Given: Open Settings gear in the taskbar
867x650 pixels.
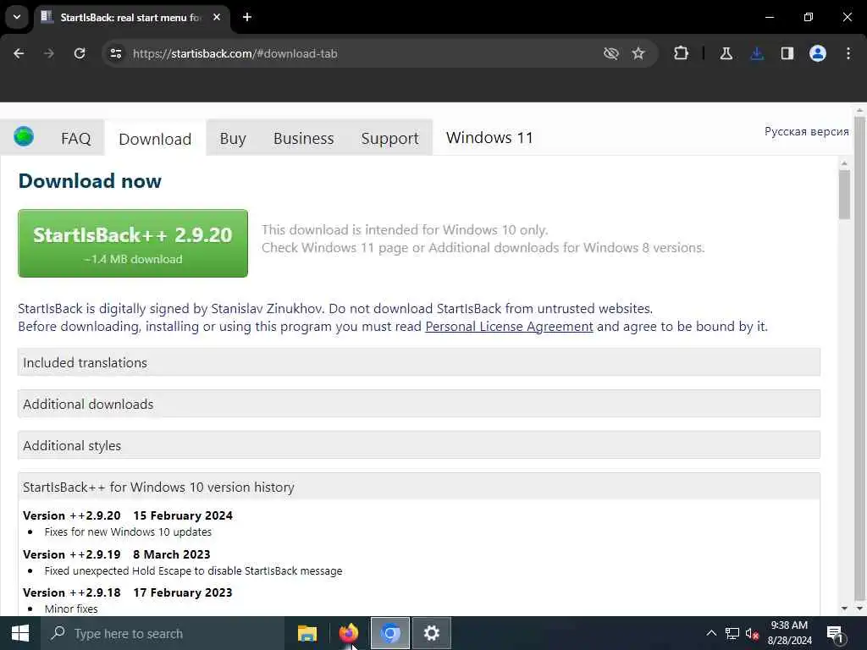Looking at the screenshot, I should 431,633.
